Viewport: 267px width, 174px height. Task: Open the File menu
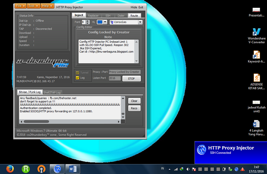(x=21, y=6)
